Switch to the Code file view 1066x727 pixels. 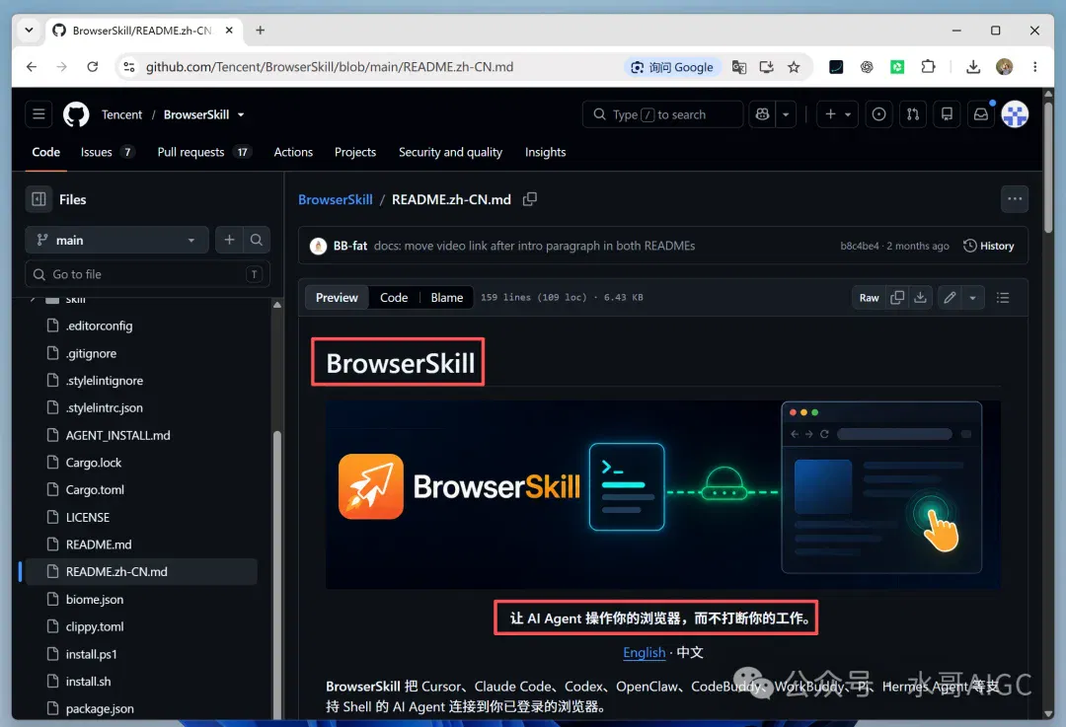click(394, 298)
